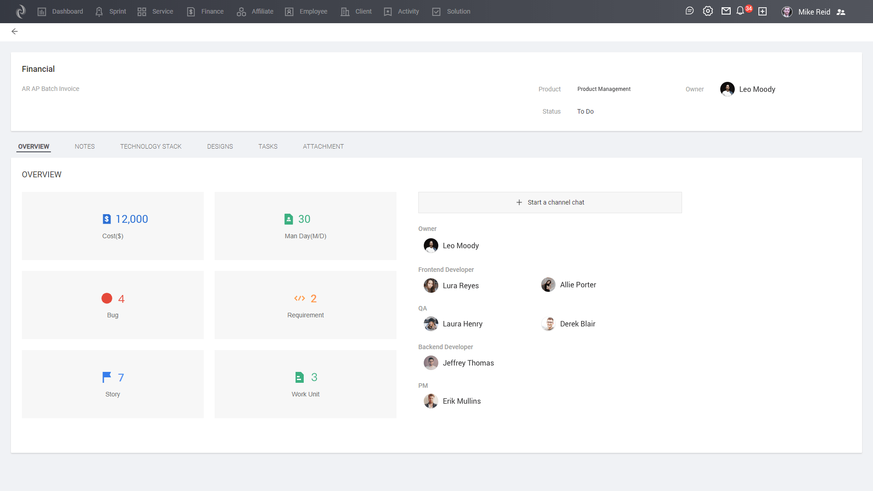Click Start a channel chat button
Image resolution: width=873 pixels, height=491 pixels.
click(550, 202)
